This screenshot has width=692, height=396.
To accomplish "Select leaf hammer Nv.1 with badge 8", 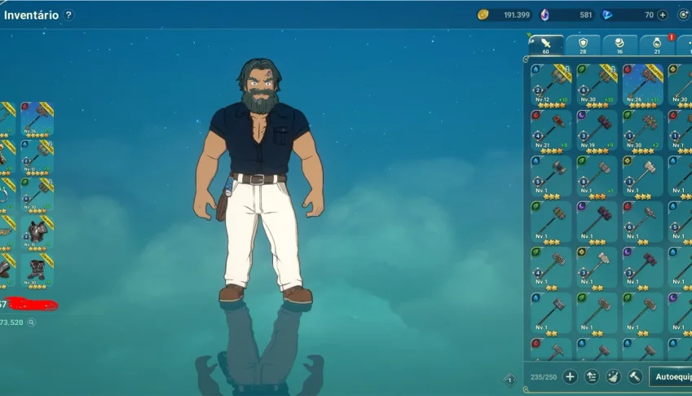I will [597, 177].
